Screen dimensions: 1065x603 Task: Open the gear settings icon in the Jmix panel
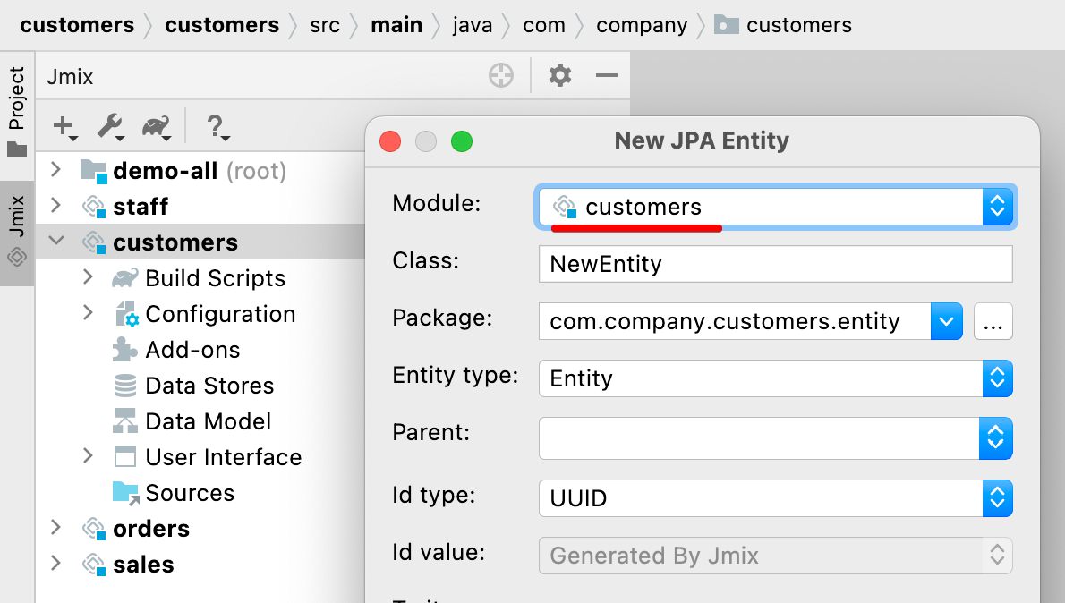(x=559, y=75)
